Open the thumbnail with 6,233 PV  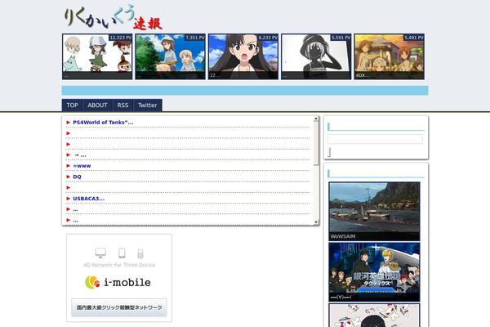[243, 56]
